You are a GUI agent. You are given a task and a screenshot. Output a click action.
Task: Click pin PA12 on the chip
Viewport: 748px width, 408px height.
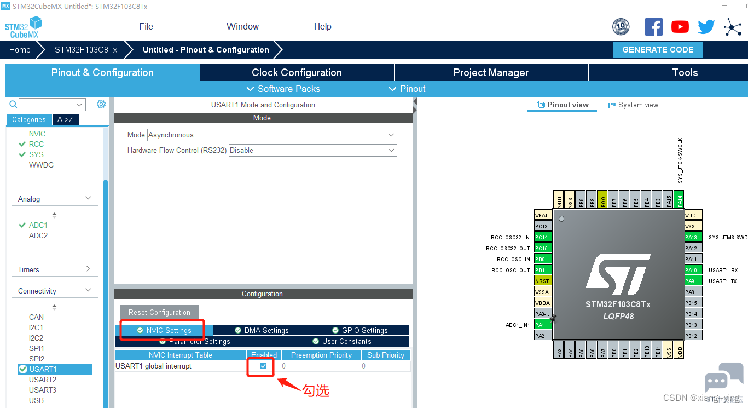(x=693, y=248)
